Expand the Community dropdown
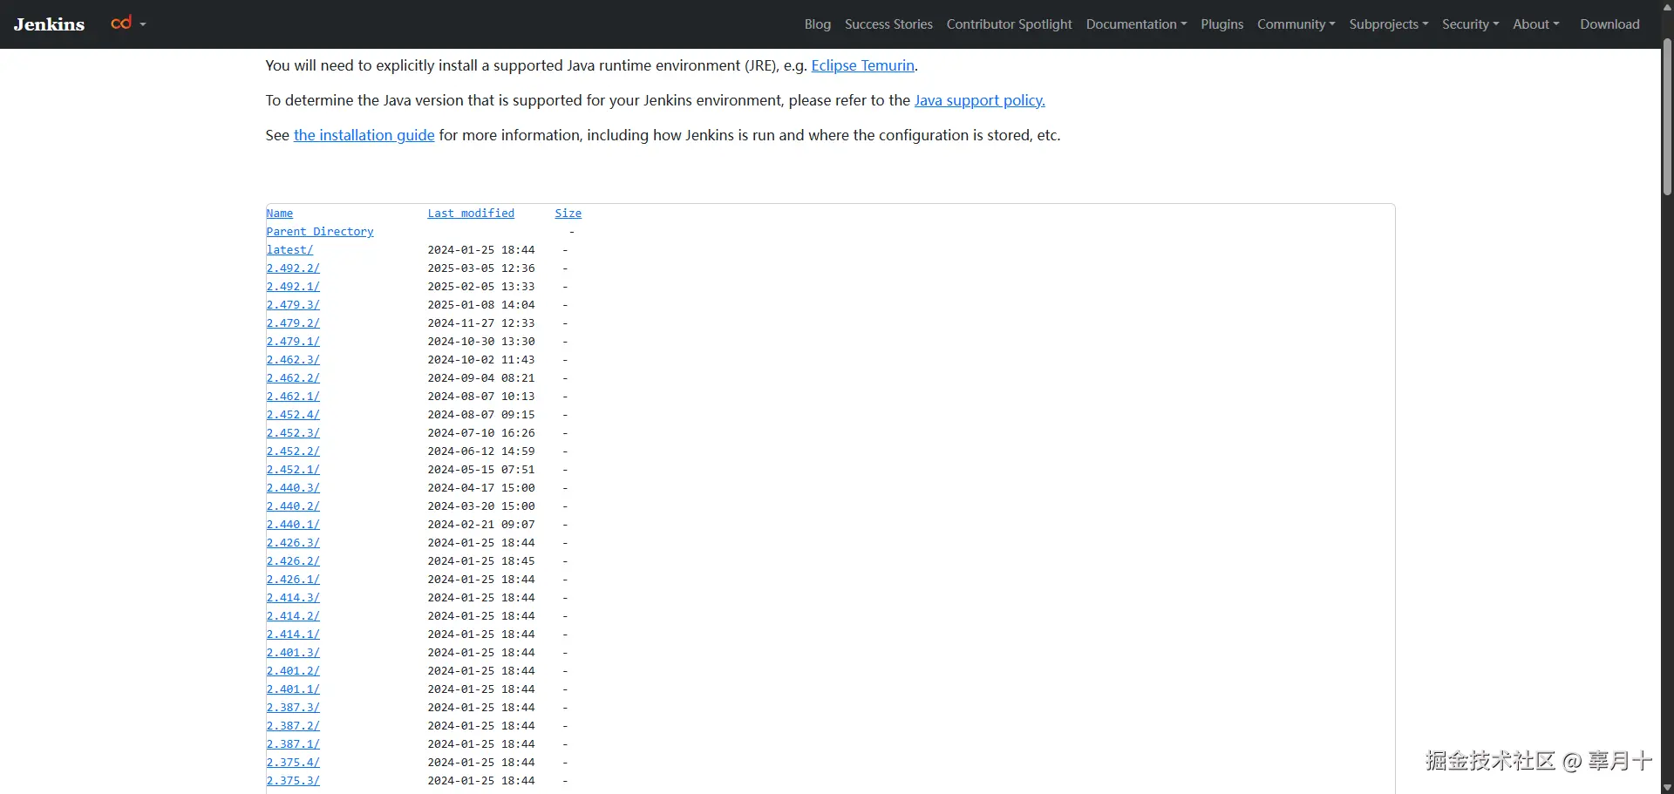The height and width of the screenshot is (794, 1674). [x=1296, y=24]
